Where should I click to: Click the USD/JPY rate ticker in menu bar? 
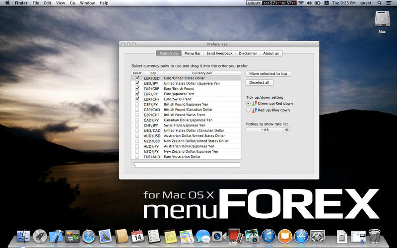pyautogui.click(x=271, y=3)
